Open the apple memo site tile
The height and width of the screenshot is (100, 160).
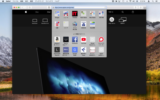(101, 50)
